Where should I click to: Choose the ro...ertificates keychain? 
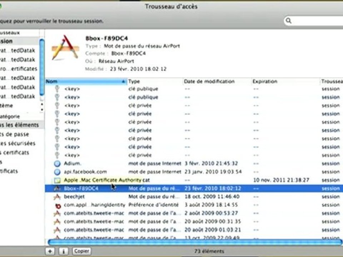click(x=19, y=69)
